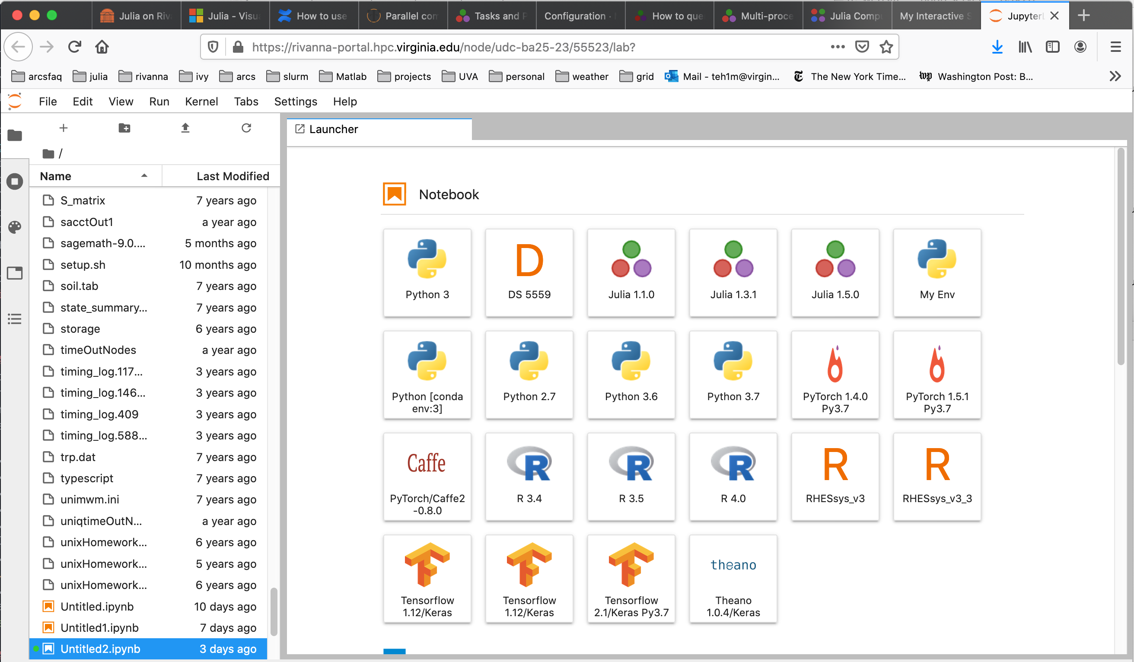Open the Running Terminals and Kernels sidebar
1134x662 pixels.
point(15,182)
